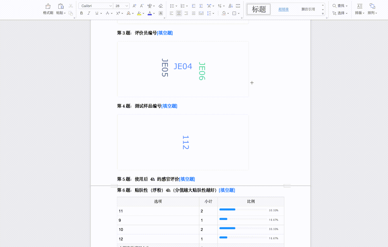Screen dimensions: 388x247
Task: Clear formatting with the eraser icon
Action: pyautogui.click(x=160, y=6)
